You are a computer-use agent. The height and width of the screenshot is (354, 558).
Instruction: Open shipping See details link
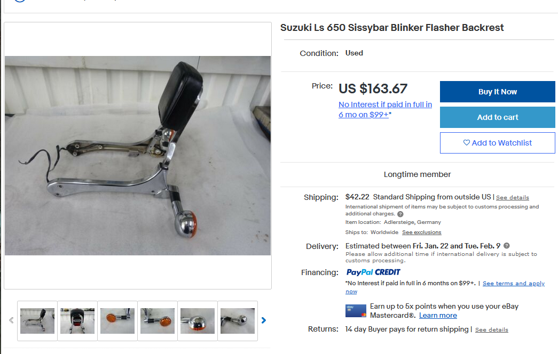point(513,198)
